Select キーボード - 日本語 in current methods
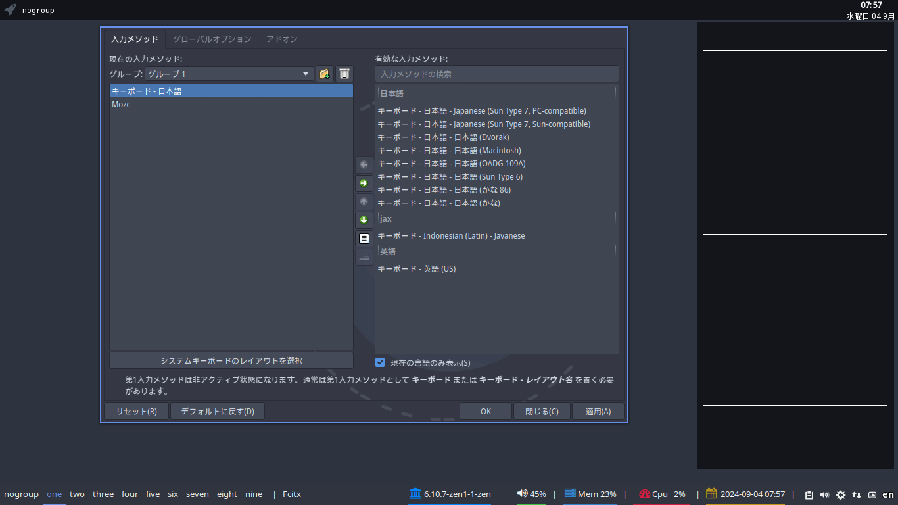 pos(231,91)
